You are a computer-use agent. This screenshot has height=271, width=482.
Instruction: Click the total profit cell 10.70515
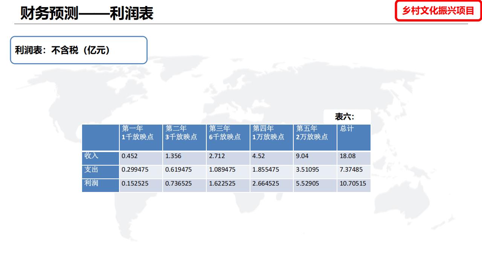354,185
